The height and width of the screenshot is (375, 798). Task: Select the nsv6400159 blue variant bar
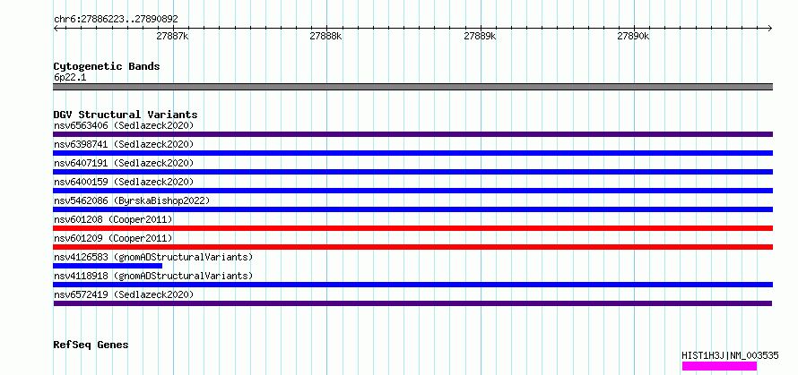[412, 191]
